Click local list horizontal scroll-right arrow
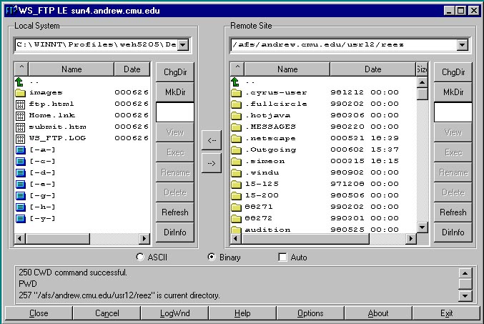 click(x=144, y=238)
